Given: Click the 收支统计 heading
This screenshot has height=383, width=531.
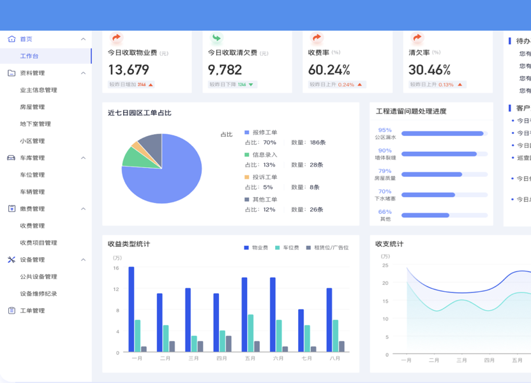Looking at the screenshot, I should [389, 244].
